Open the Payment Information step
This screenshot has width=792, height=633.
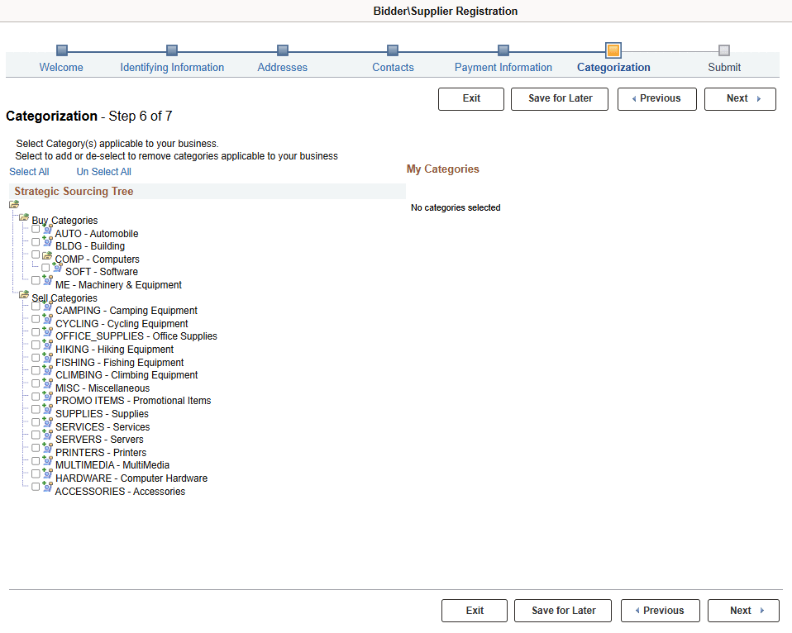(x=503, y=67)
